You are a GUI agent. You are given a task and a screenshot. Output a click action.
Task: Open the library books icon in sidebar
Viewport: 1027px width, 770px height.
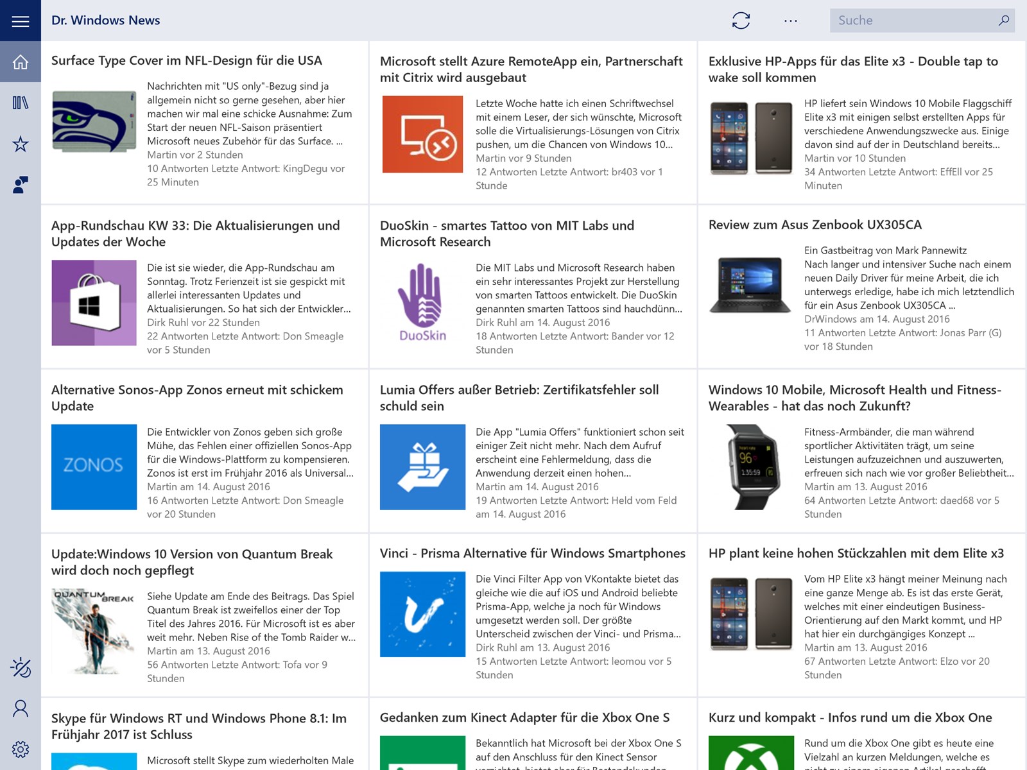21,103
